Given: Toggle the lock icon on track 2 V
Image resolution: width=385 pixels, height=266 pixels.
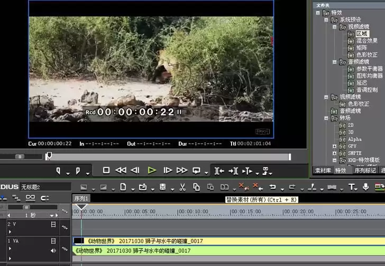Looking at the screenshot, I should tap(53, 224).
